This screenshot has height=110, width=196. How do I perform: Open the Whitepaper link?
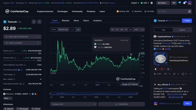tap(23, 109)
